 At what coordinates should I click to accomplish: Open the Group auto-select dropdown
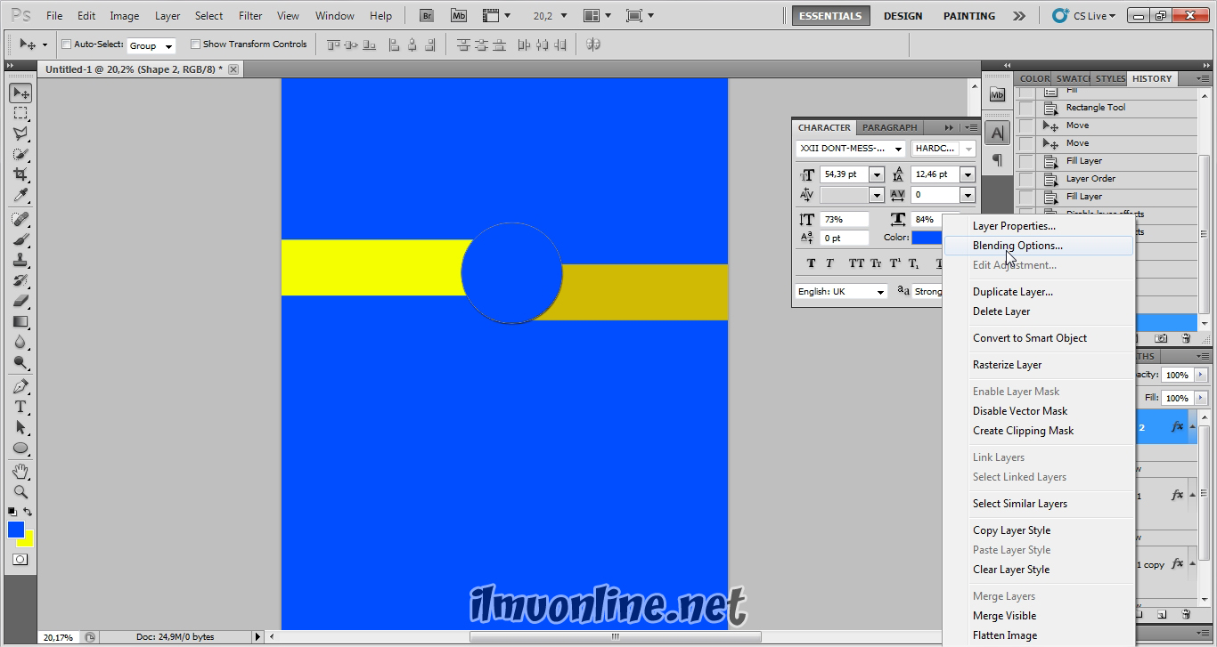click(x=151, y=45)
